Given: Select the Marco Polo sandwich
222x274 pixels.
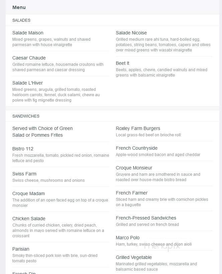Looking at the screenshot, I should click(x=128, y=238).
